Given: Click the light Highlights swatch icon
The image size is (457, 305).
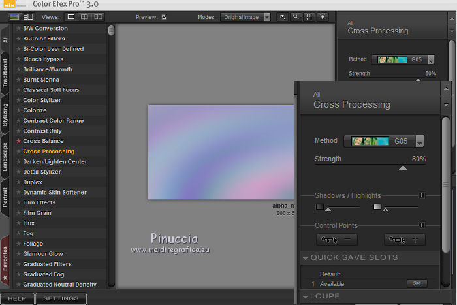Looking at the screenshot, I should coord(377,207).
